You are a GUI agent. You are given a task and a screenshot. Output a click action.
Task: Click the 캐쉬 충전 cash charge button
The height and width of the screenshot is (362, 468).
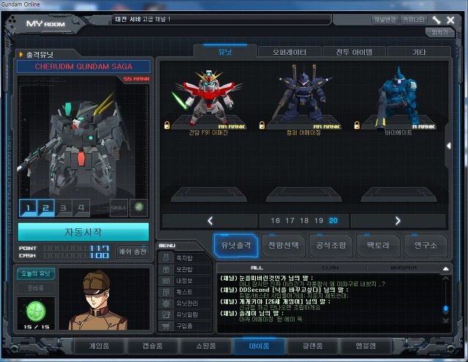pyautogui.click(x=132, y=252)
